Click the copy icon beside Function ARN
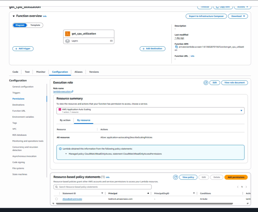This screenshot has width=258, height=212. [x=176, y=47]
